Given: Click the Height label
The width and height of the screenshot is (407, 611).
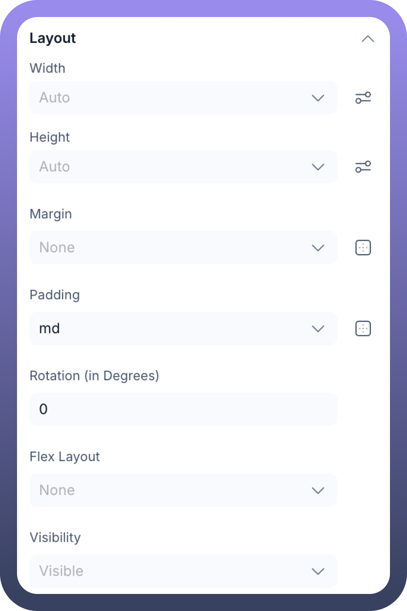Looking at the screenshot, I should click(x=50, y=137).
